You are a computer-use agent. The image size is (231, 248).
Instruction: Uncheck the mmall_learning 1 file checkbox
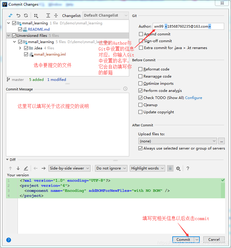click(14, 23)
